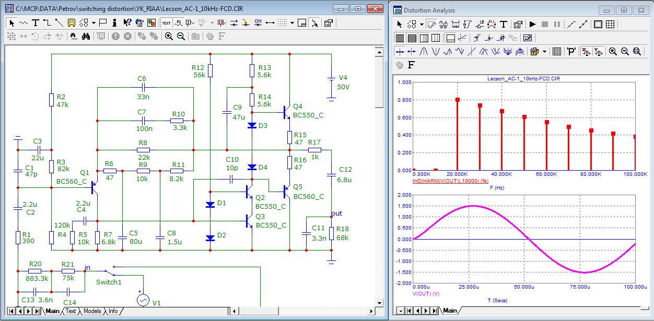Click the V(OUT) (V) waveform label
This screenshot has height=321, width=654.
coord(426,294)
